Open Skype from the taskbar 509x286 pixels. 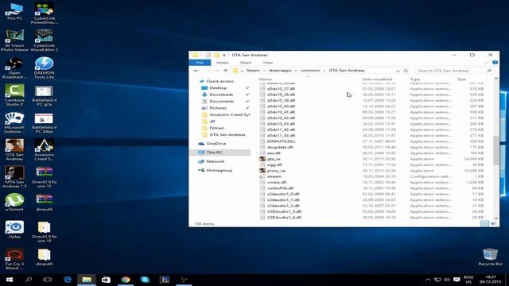point(145,280)
